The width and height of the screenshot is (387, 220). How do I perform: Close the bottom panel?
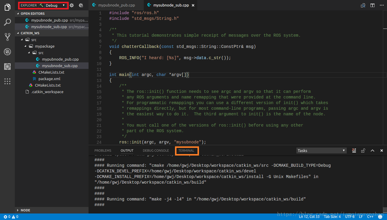click(x=381, y=151)
